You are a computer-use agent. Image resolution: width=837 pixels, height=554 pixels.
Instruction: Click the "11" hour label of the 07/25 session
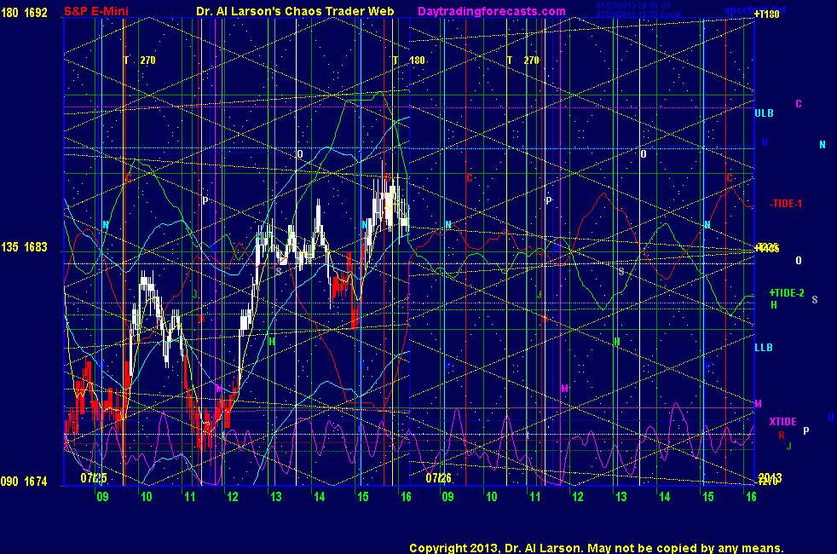pyautogui.click(x=189, y=497)
